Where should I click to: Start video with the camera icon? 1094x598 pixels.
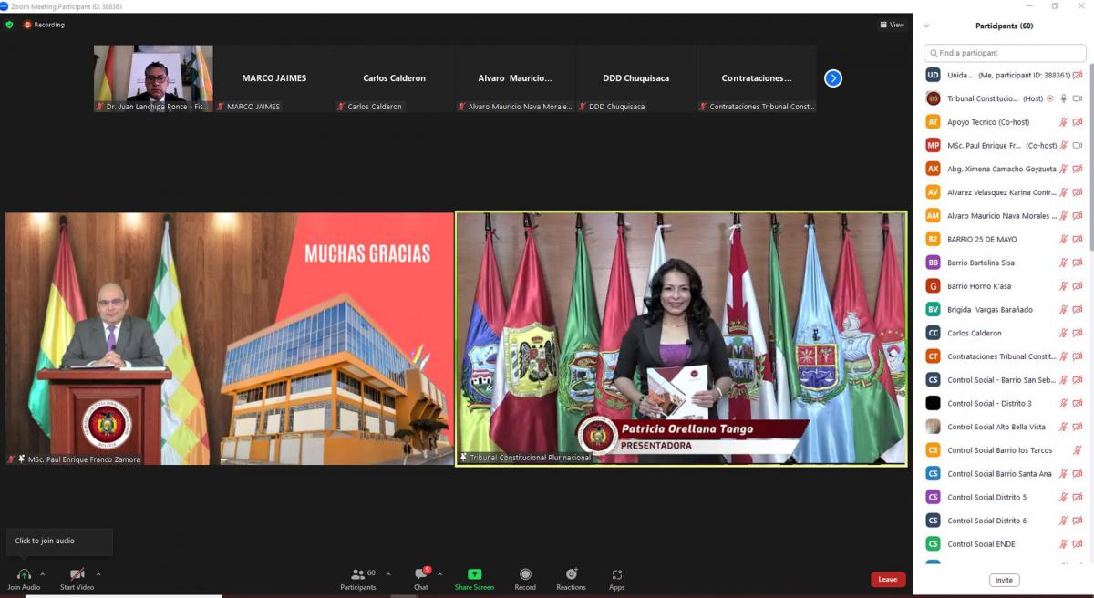(x=77, y=574)
